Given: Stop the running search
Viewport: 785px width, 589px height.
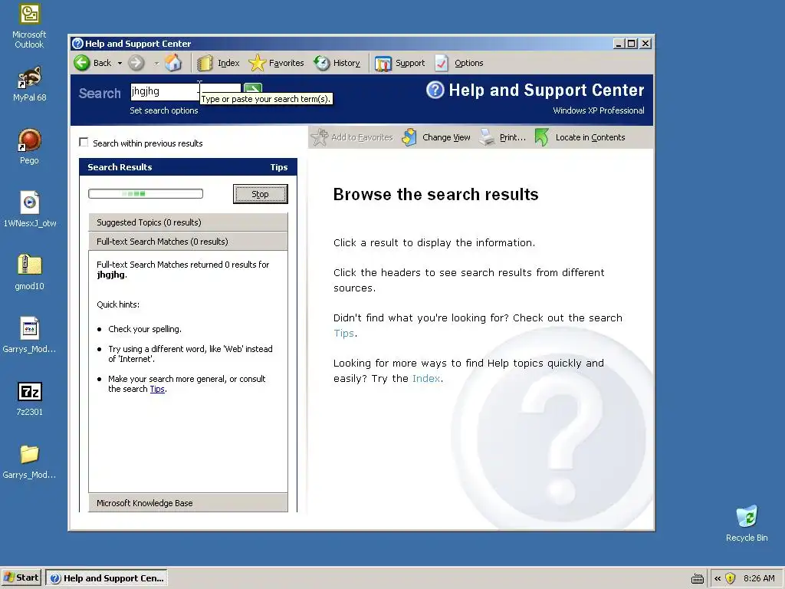Looking at the screenshot, I should pos(261,194).
